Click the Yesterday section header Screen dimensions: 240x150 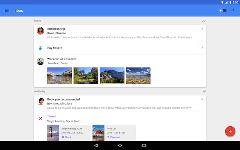(x=39, y=91)
